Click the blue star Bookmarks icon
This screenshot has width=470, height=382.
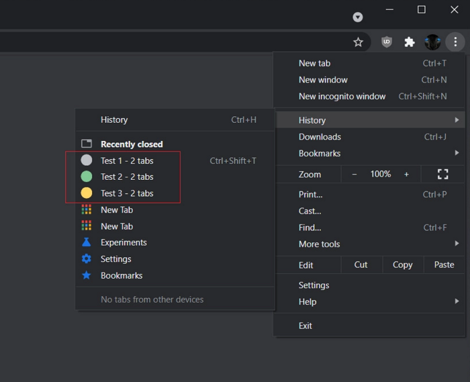[86, 275]
